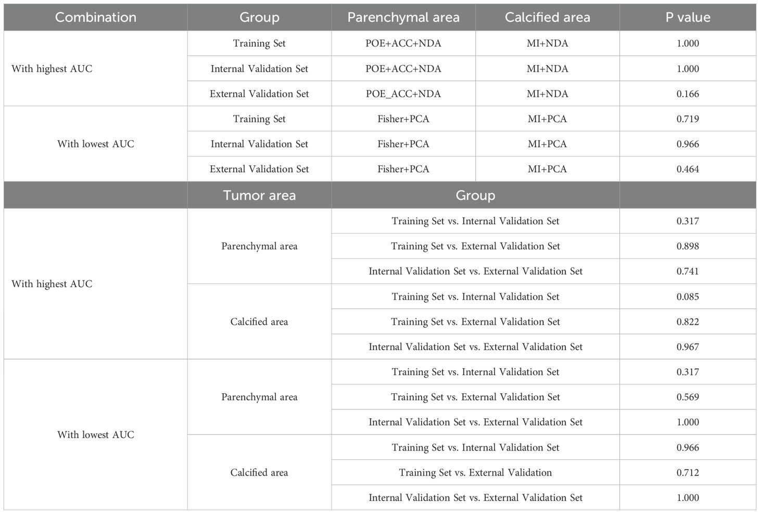Viewport: 760px width, 514px height.
Task: Select the 0.085 P value cell
Action: point(688,297)
